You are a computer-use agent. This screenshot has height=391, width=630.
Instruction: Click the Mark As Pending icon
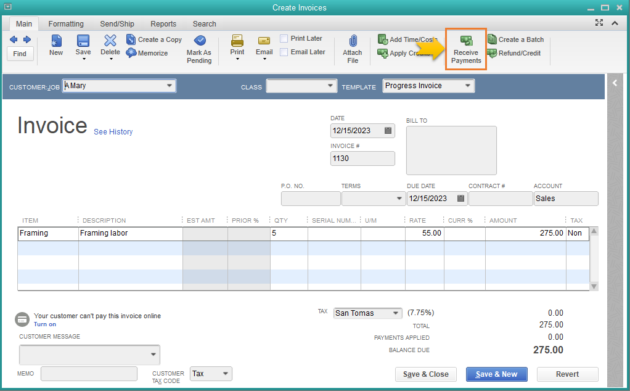point(199,41)
